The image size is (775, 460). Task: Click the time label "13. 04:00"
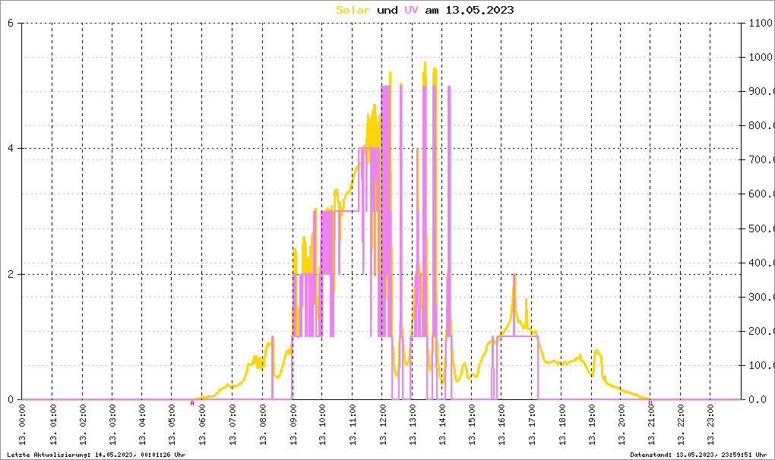(142, 424)
